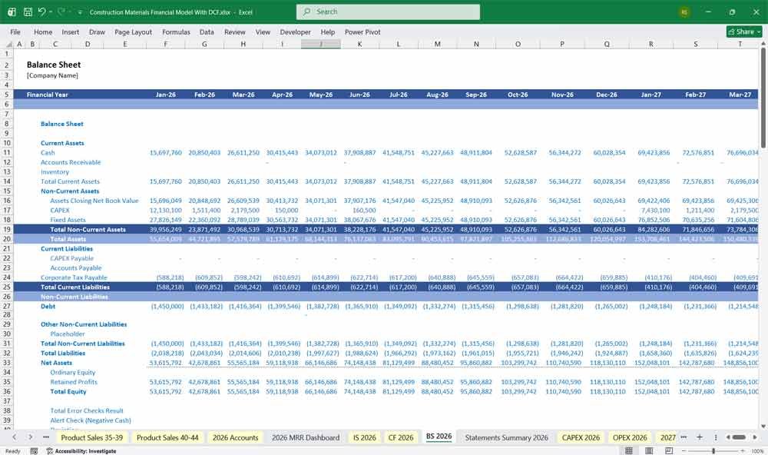Undo the last action
This screenshot has width=768, height=455.
coord(41,12)
